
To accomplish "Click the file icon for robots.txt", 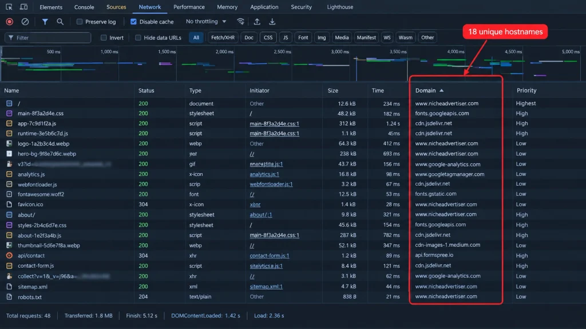I will pos(9,297).
